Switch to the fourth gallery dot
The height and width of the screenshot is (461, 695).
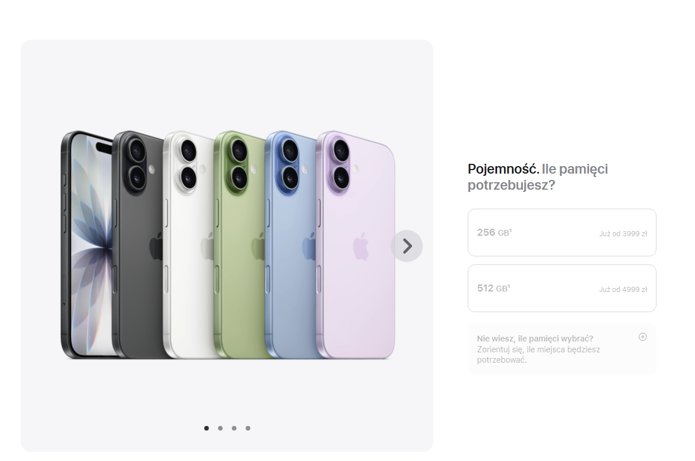point(248,428)
